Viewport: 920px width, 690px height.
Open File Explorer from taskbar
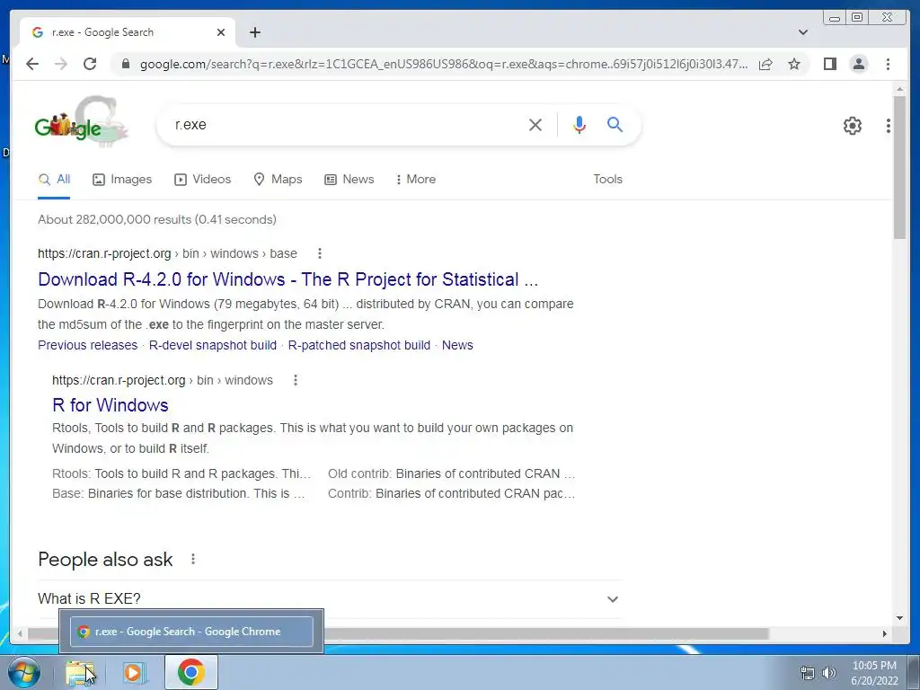tap(80, 672)
